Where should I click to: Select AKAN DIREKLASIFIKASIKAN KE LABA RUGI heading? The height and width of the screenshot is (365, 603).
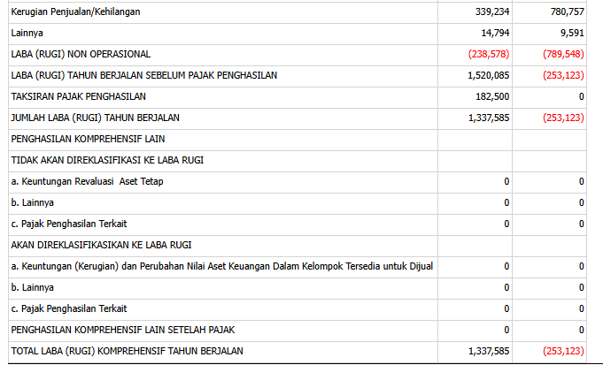point(102,245)
